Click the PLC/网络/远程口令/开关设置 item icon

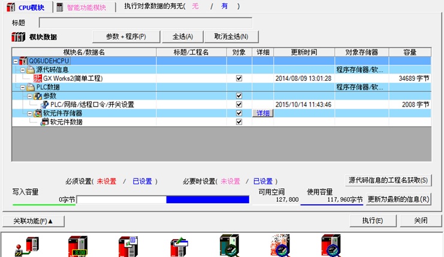(x=45, y=105)
